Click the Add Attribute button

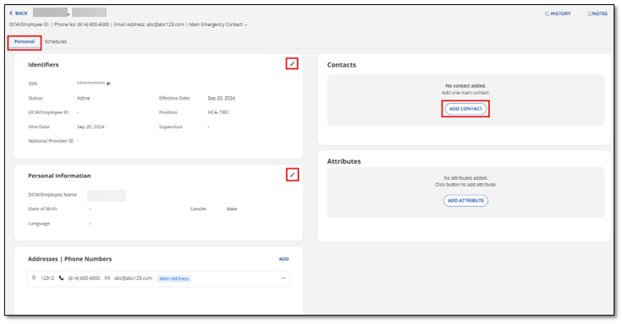tap(466, 201)
